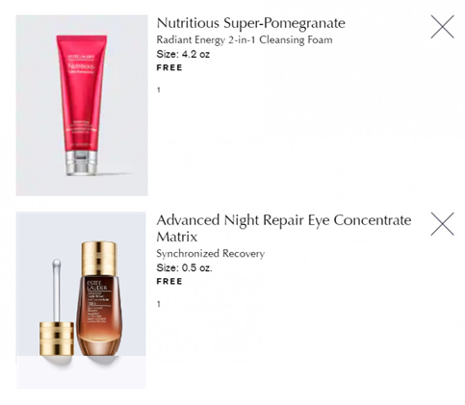Open the red cleansing foam product image
This screenshot has height=405, width=465.
pos(82,105)
